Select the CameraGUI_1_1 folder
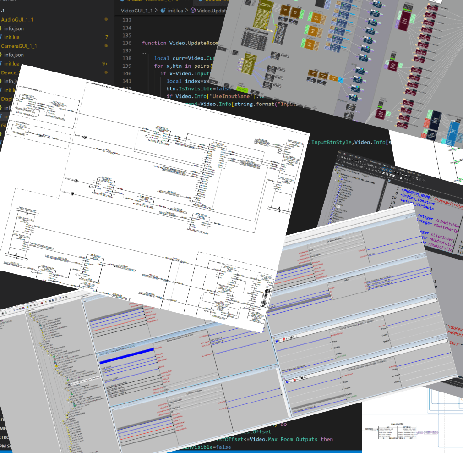 click(x=19, y=46)
